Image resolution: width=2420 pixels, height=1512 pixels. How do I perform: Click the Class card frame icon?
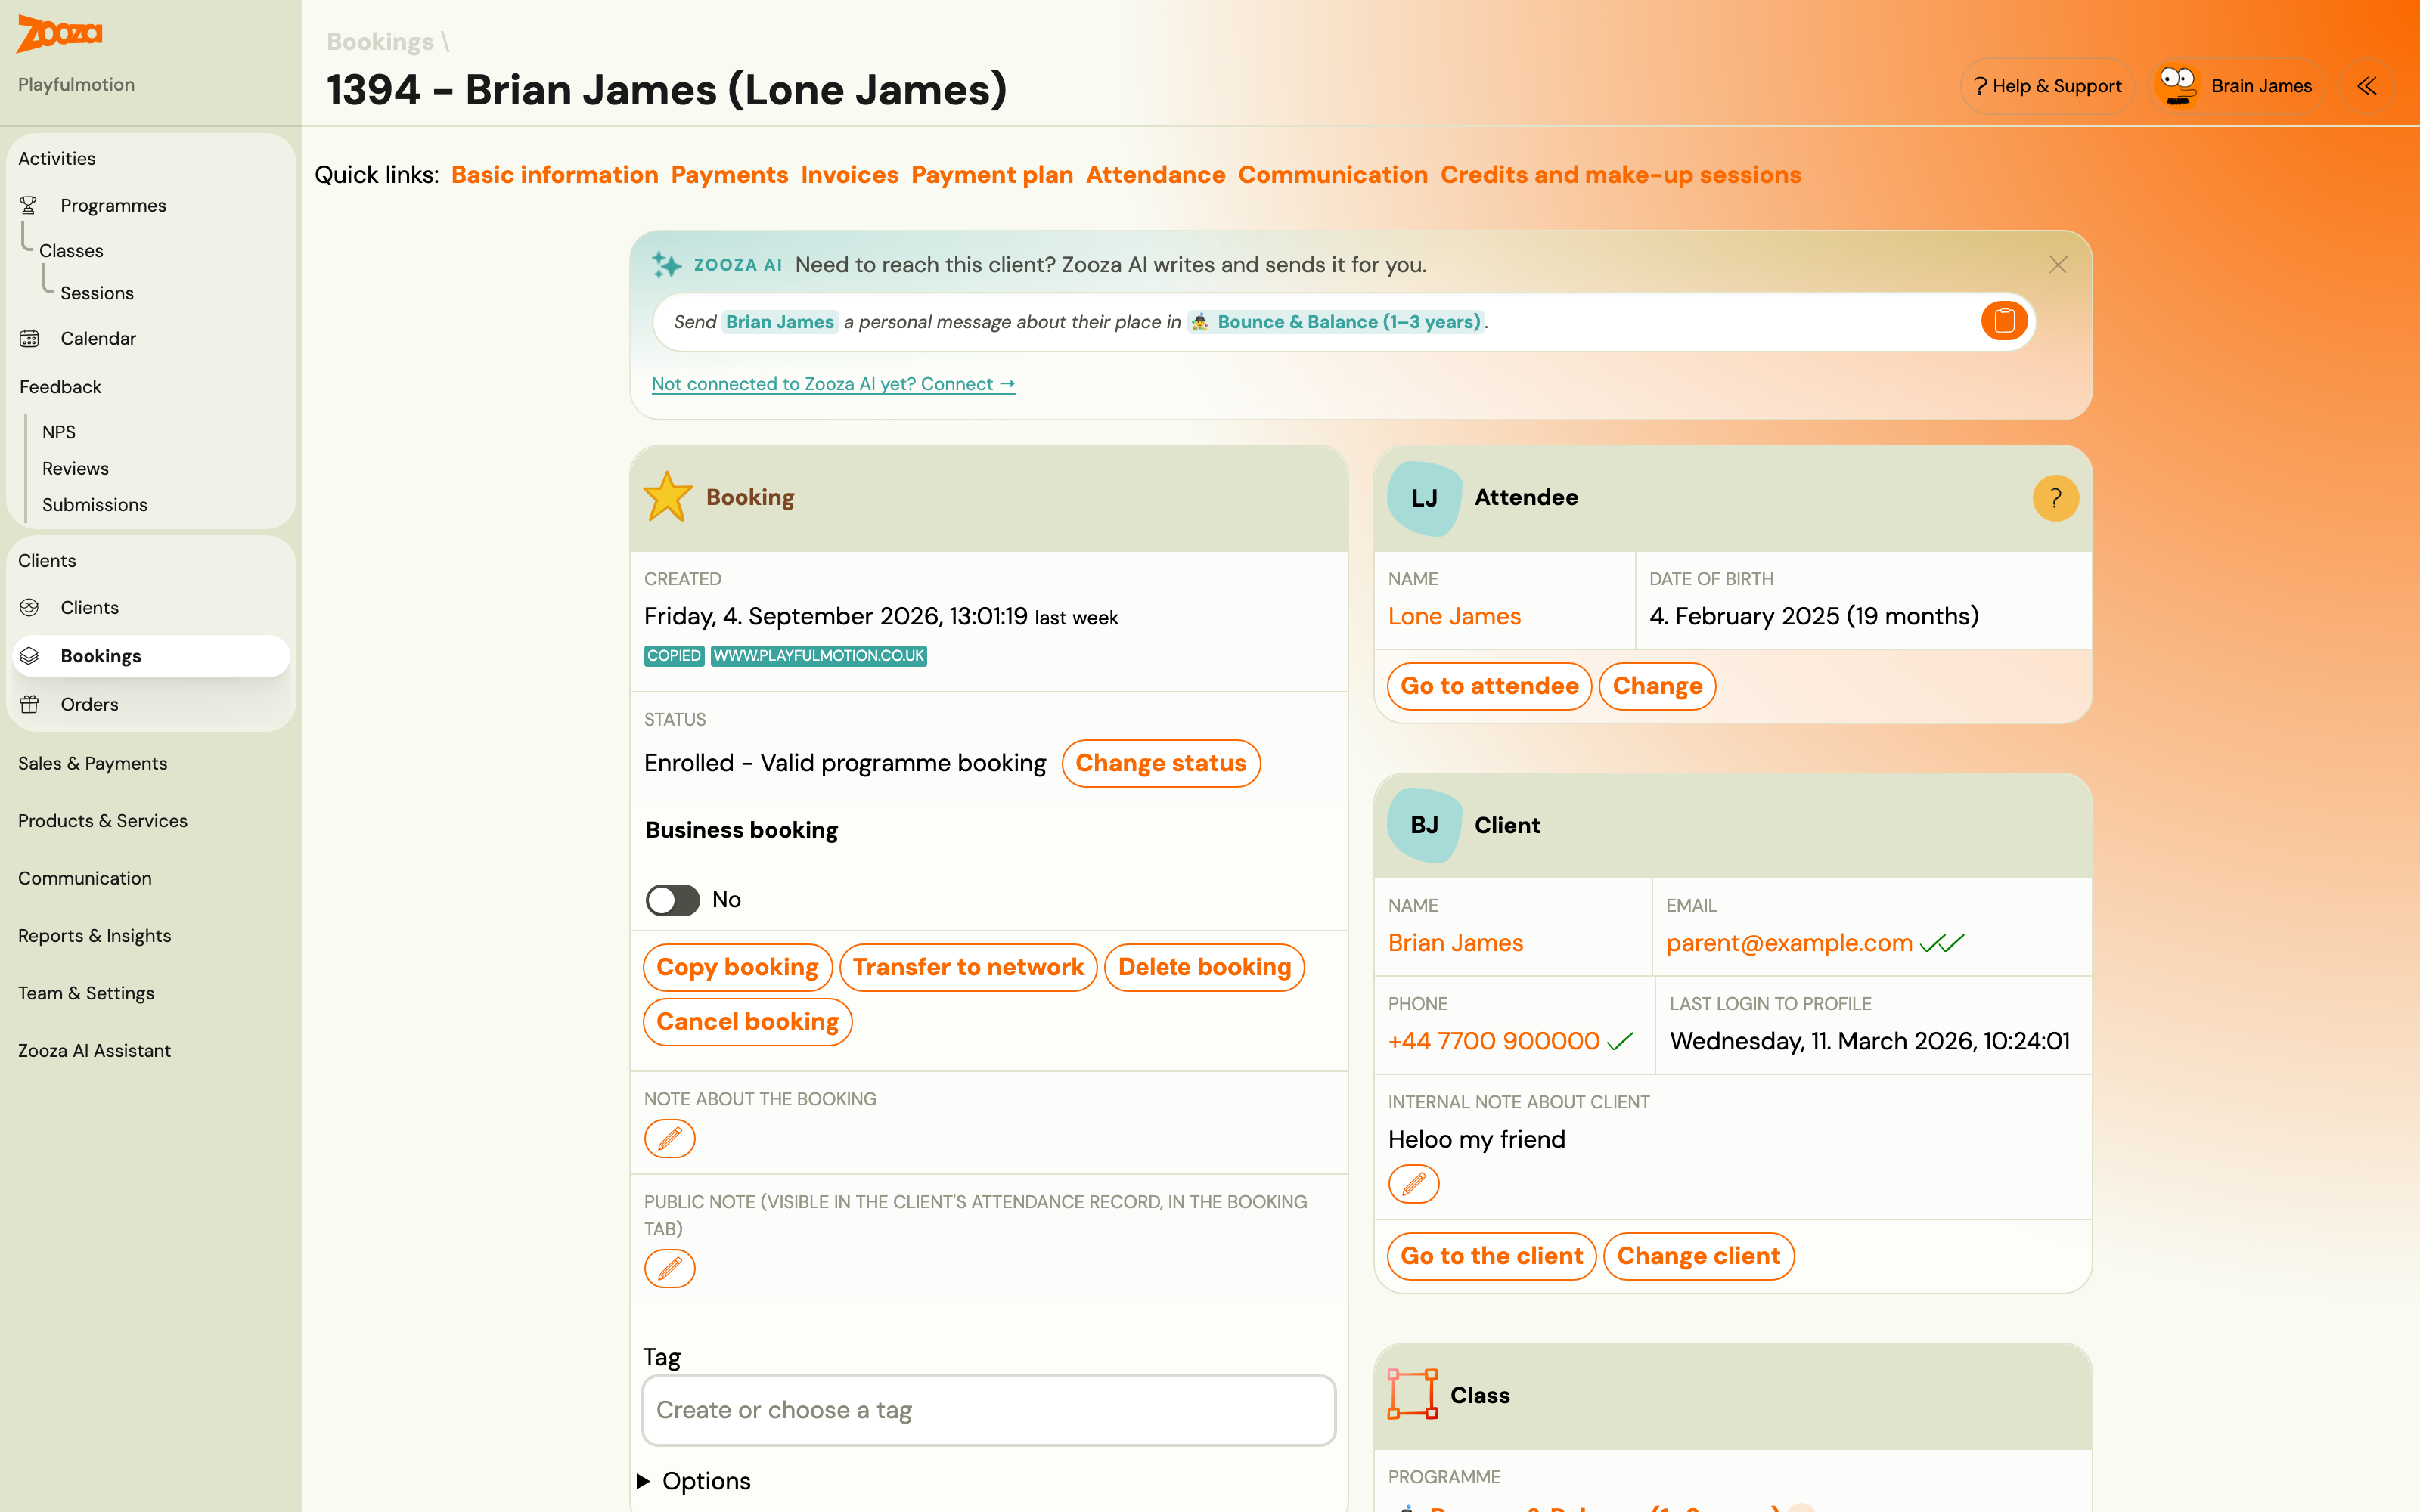(1412, 1394)
